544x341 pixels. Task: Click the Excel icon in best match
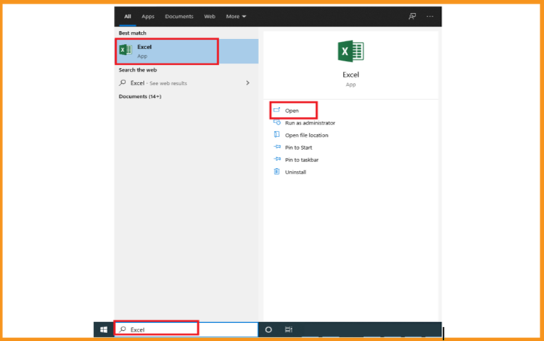coord(125,50)
